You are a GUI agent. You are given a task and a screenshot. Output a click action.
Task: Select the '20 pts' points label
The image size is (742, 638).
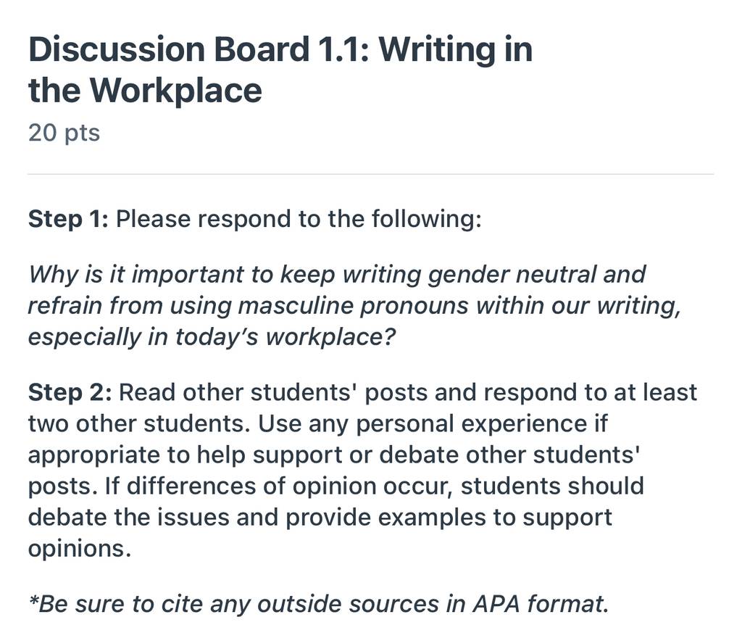(64, 133)
